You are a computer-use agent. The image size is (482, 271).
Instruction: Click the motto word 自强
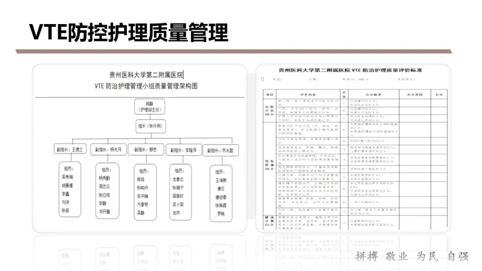pos(458,256)
